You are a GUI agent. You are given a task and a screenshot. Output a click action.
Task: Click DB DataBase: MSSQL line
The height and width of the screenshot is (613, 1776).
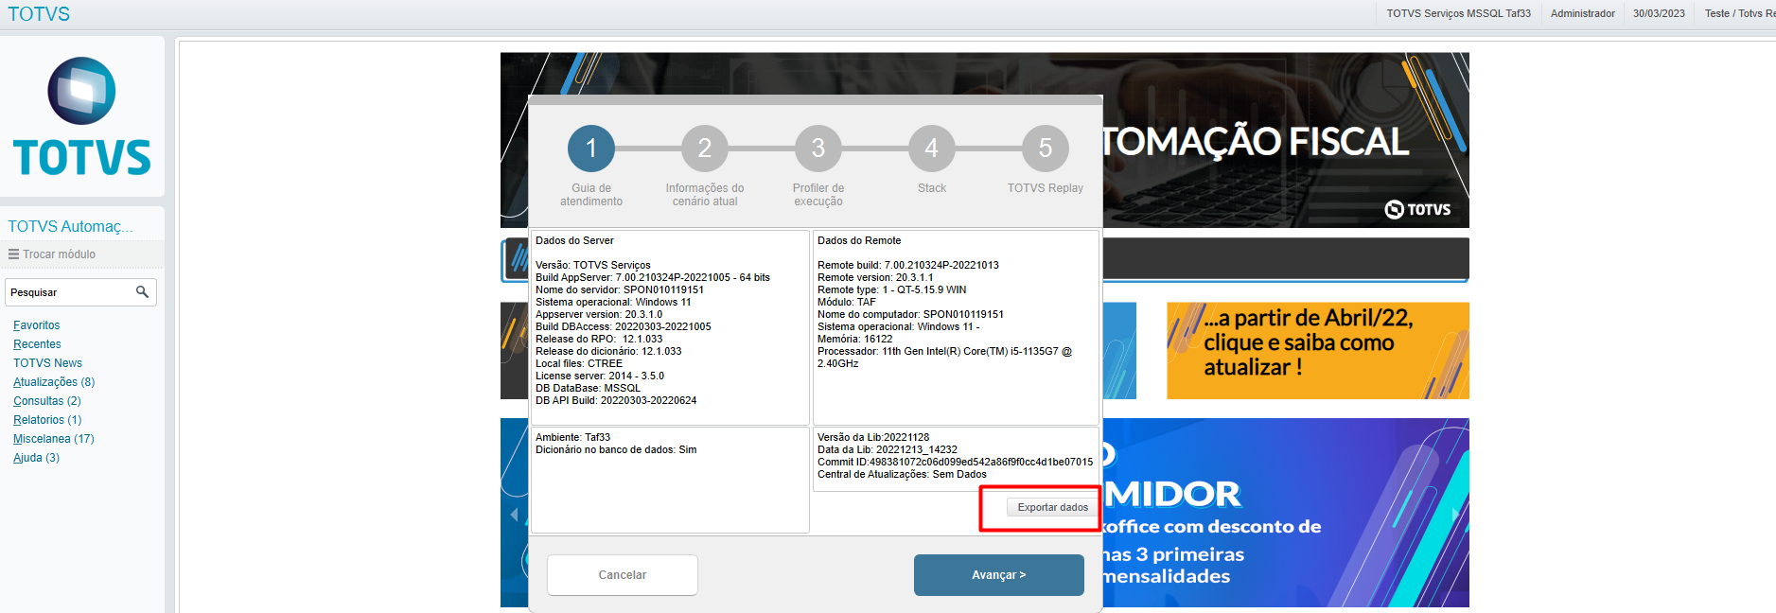pyautogui.click(x=588, y=389)
